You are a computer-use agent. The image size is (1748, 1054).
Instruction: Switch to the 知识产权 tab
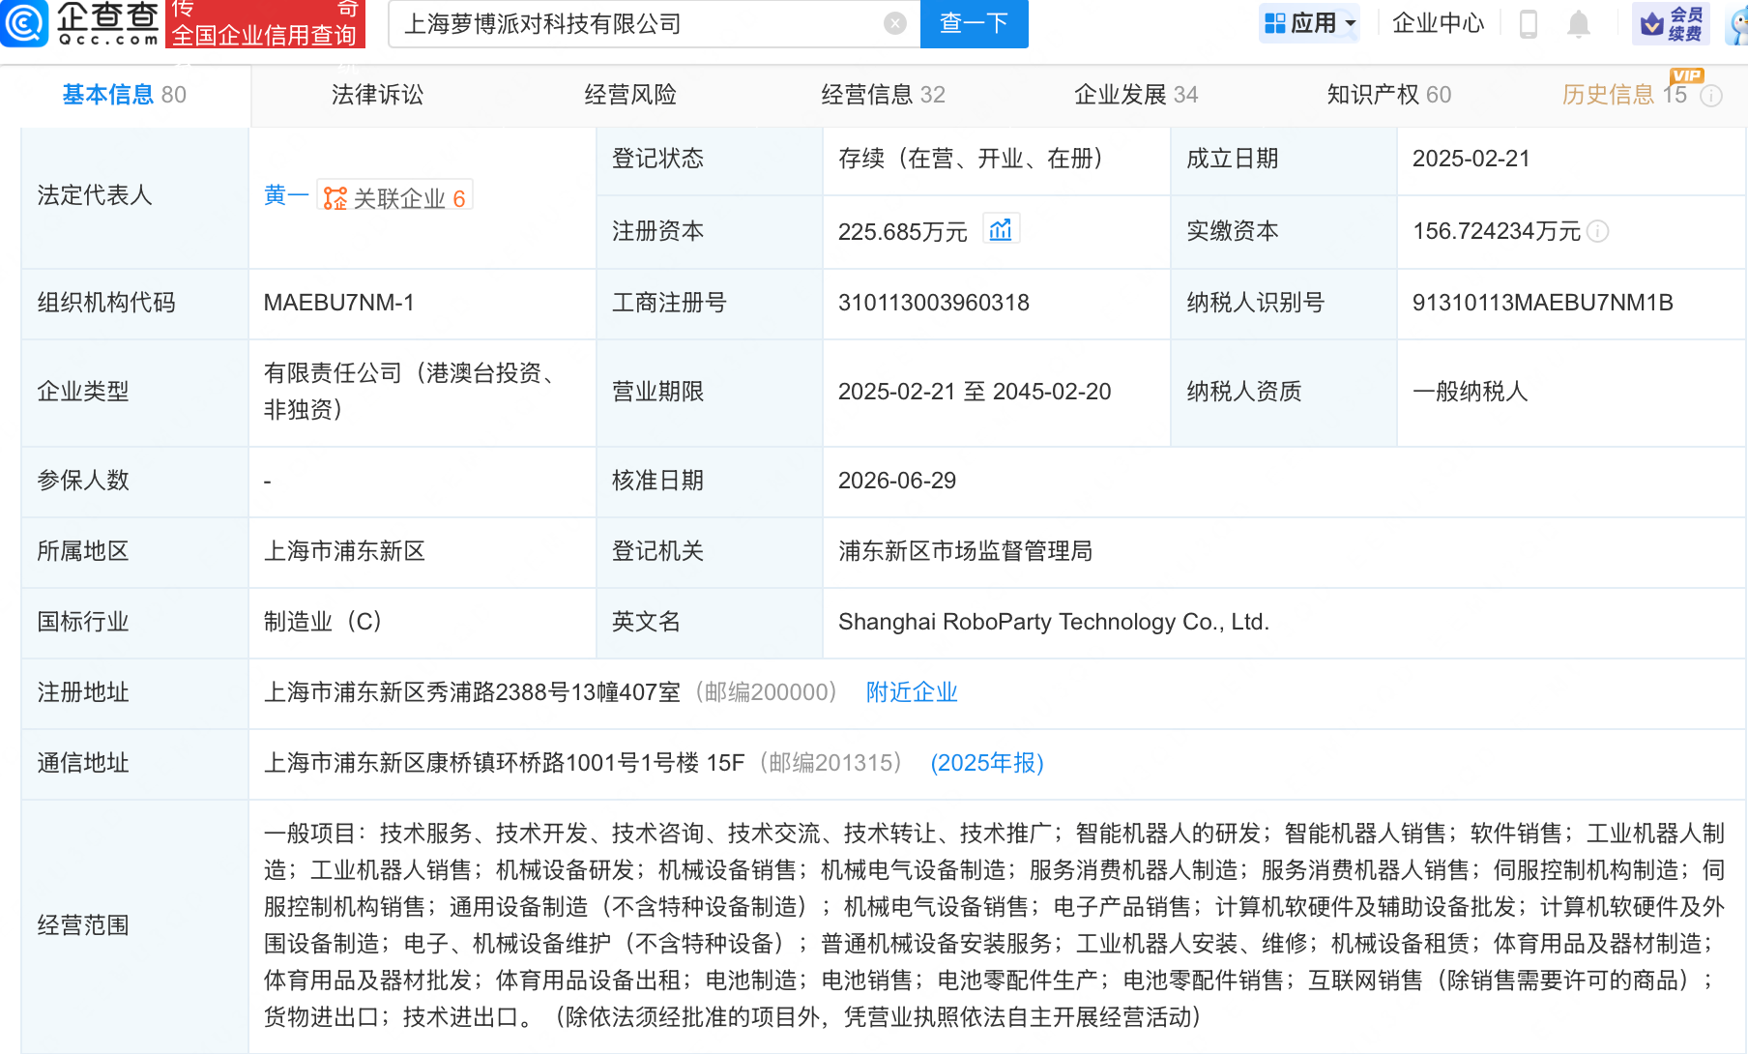coord(1388,95)
